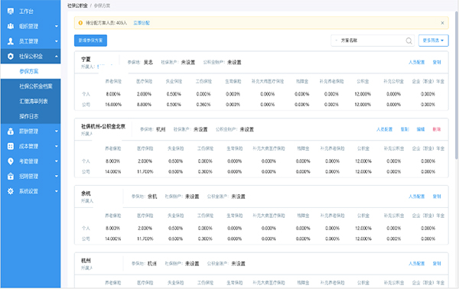Select the 参保方案 submenu item

pos(31,71)
